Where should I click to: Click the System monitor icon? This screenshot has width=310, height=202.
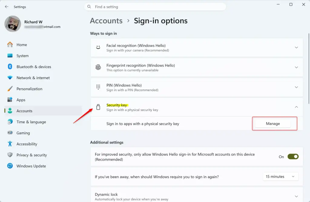pos(10,56)
